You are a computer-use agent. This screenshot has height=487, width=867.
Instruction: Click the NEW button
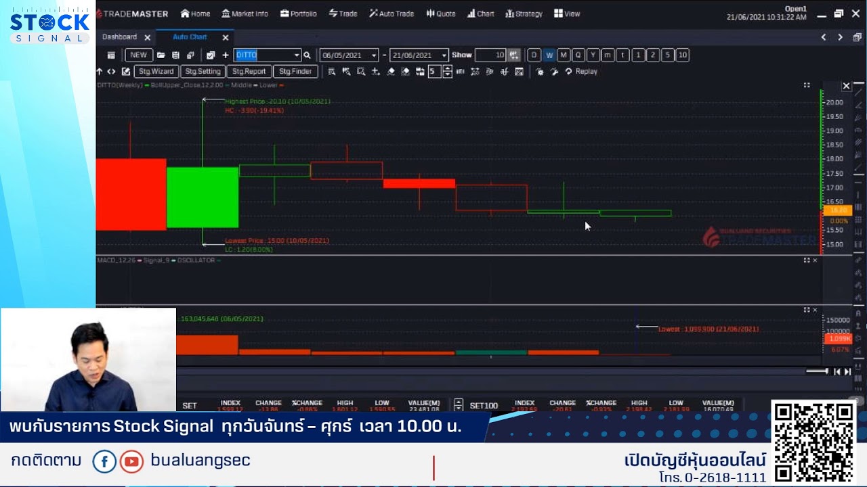click(x=138, y=55)
